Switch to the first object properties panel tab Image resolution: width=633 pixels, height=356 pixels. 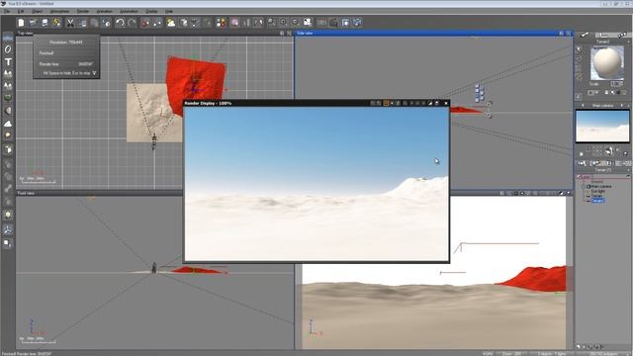585,36
